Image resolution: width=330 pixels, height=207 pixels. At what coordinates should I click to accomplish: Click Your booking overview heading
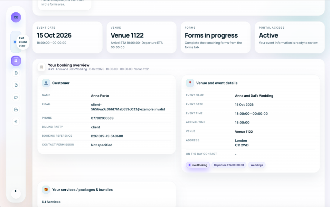(69, 65)
